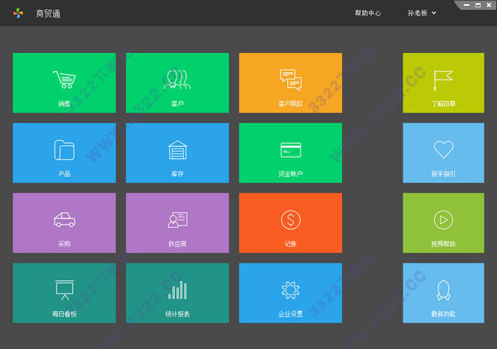This screenshot has width=497, height=349.
Task: Open the 帮助中心 help center
Action: 368,13
